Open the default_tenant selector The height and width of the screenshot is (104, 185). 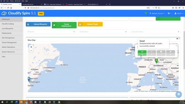157,14
